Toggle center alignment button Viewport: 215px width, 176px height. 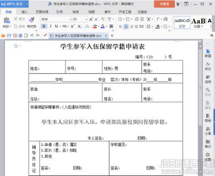click(x=126, y=27)
